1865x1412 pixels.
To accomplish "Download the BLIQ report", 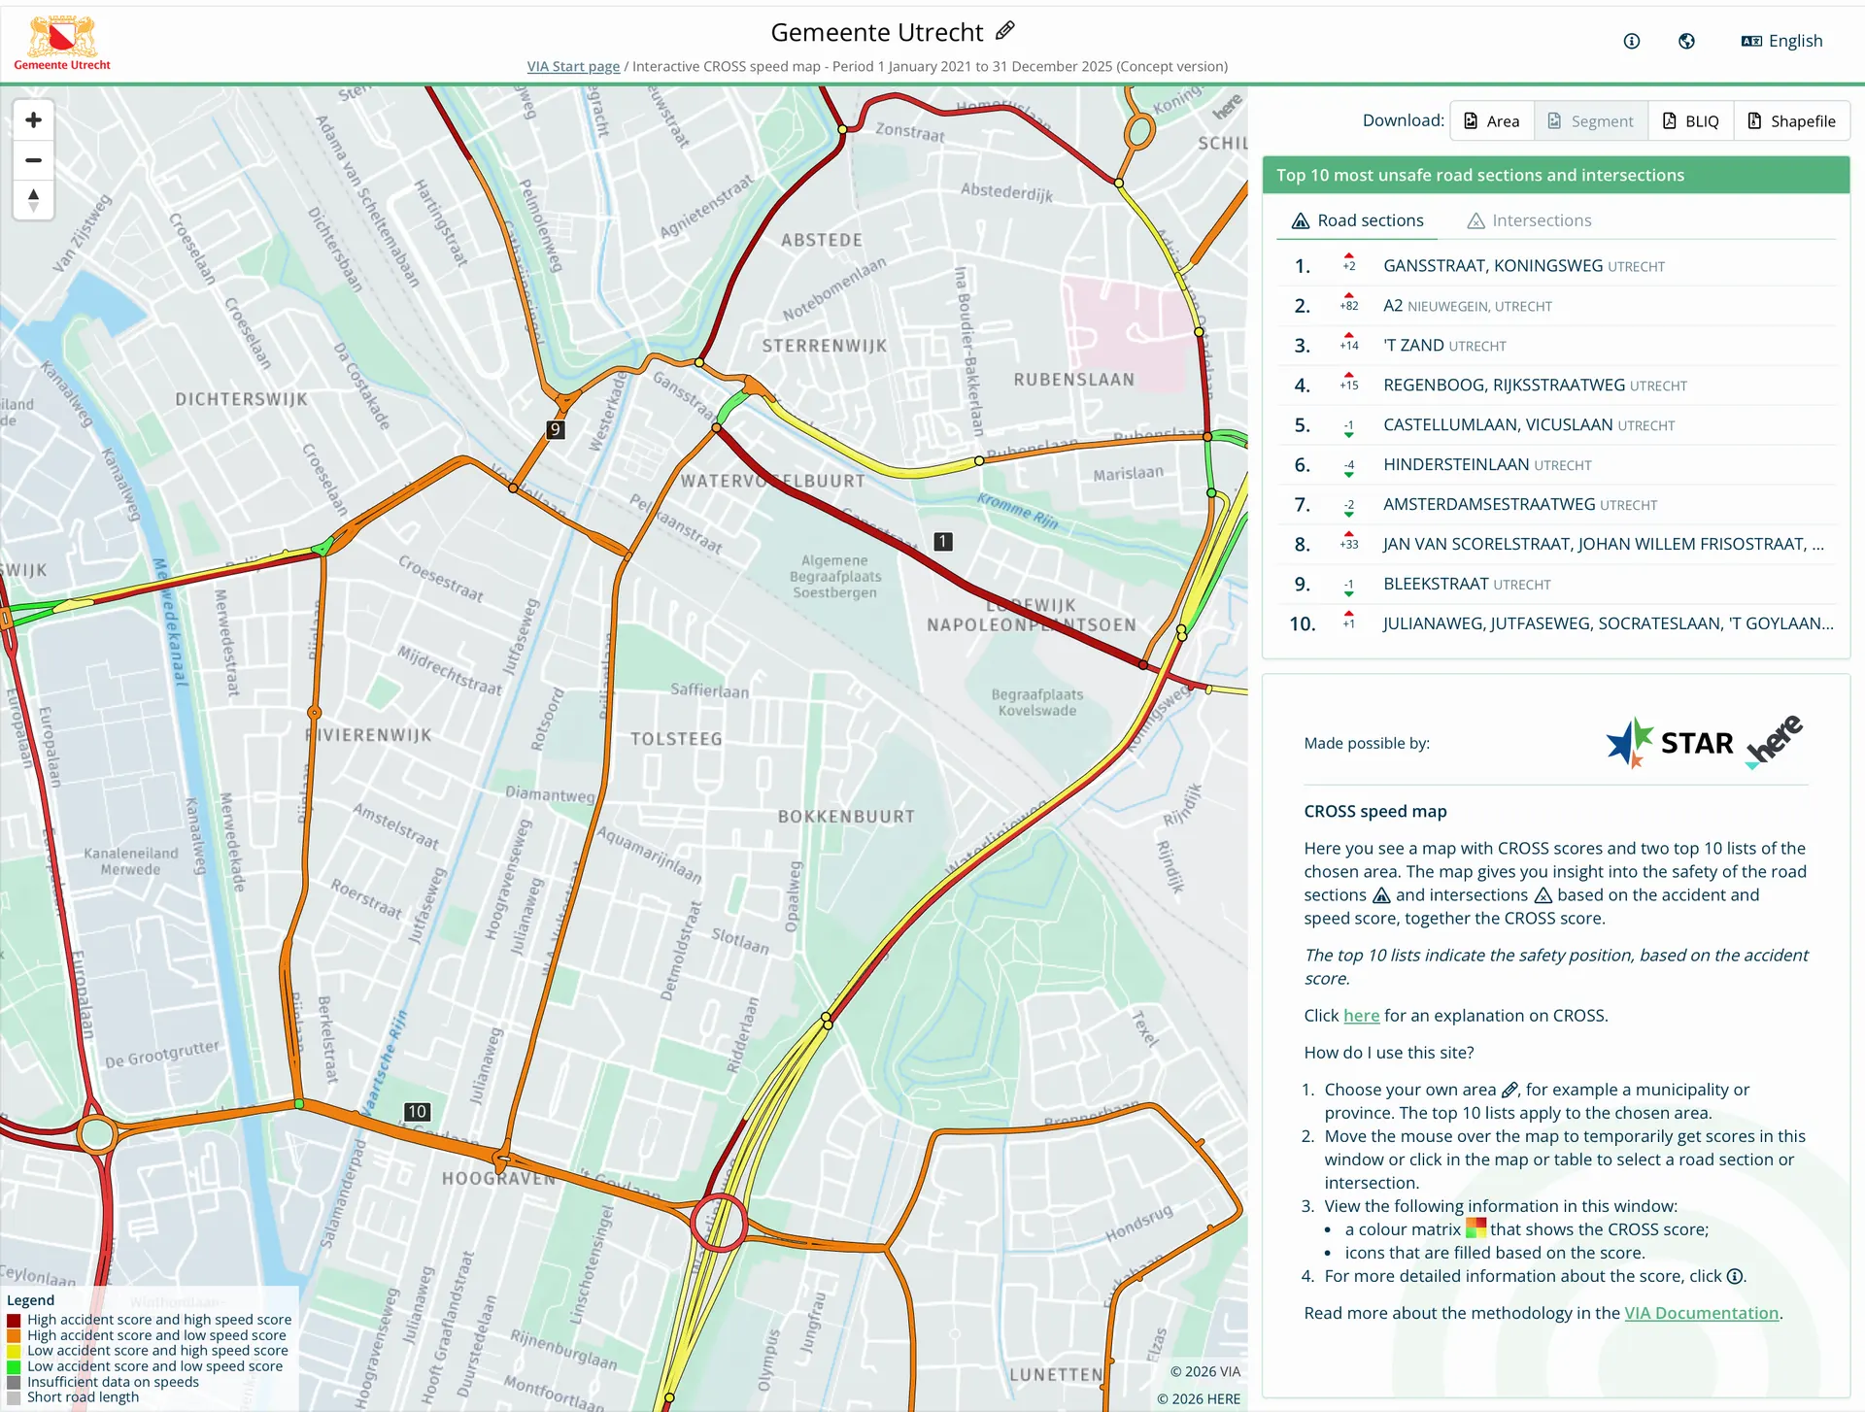I will point(1691,121).
